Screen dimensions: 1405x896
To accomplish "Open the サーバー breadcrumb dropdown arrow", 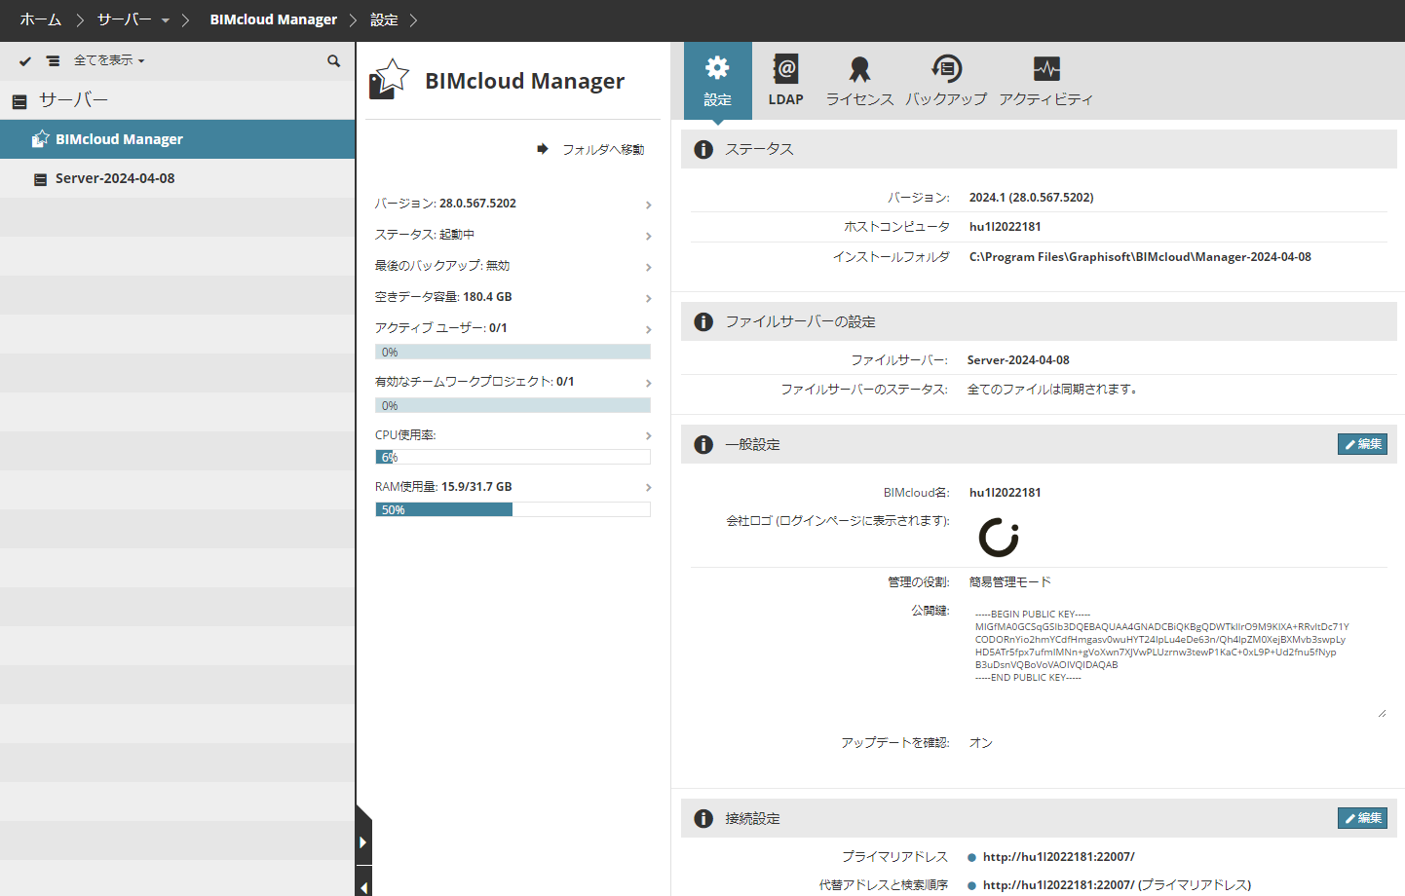I will pyautogui.click(x=166, y=20).
